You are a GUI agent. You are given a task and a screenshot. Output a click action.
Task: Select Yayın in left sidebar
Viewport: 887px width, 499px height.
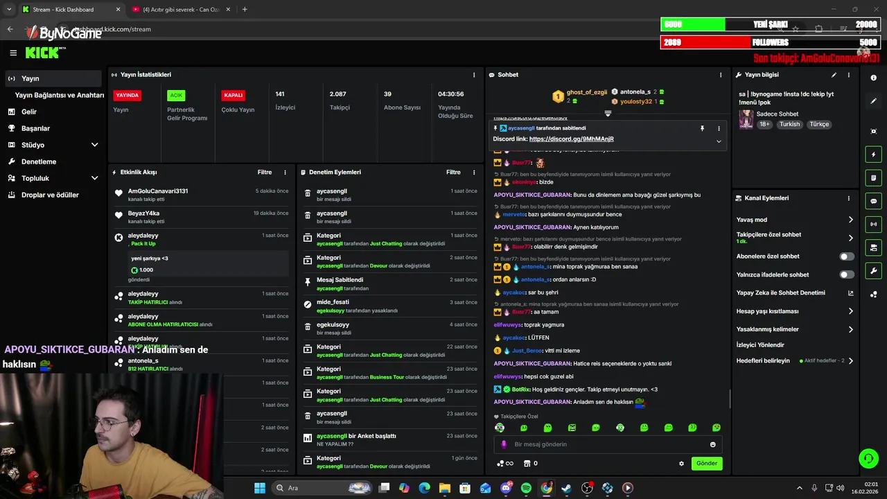[53, 78]
